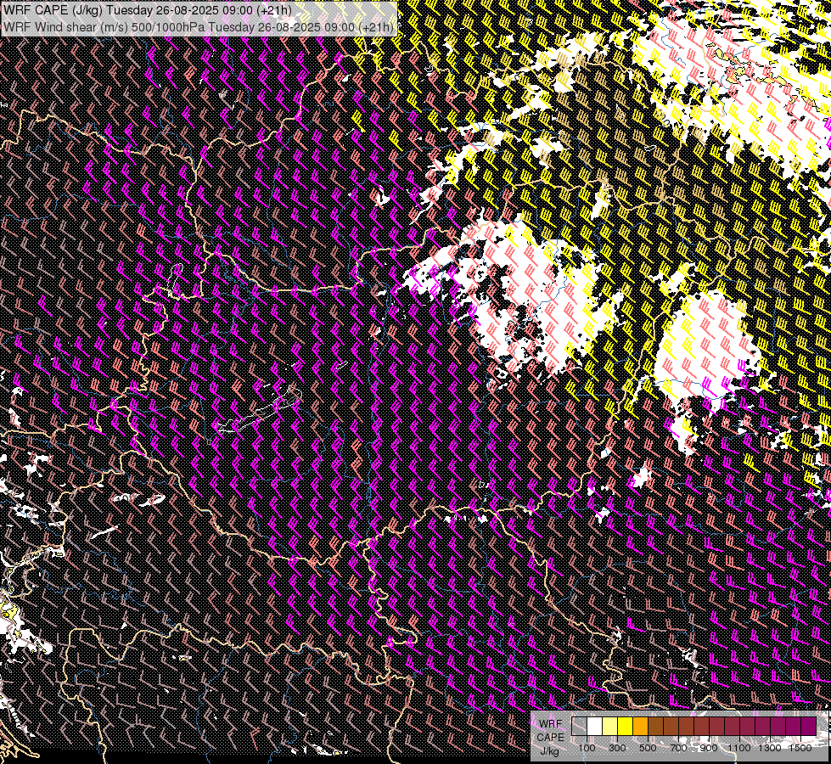The image size is (831, 764).
Task: Click the WRF label inside the legend box
Action: [x=551, y=724]
